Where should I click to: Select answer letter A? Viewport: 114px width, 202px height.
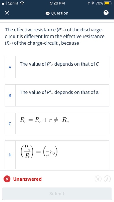[10, 67]
